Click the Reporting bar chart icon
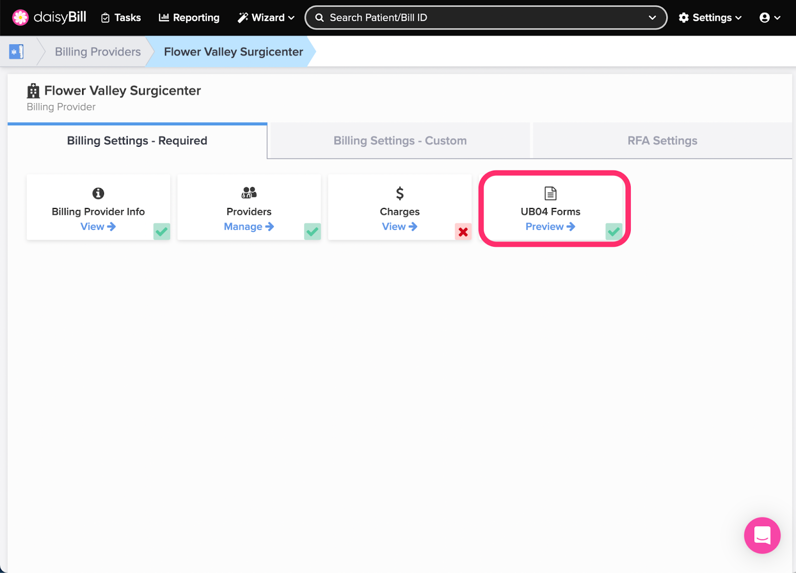The image size is (796, 573). coord(164,17)
